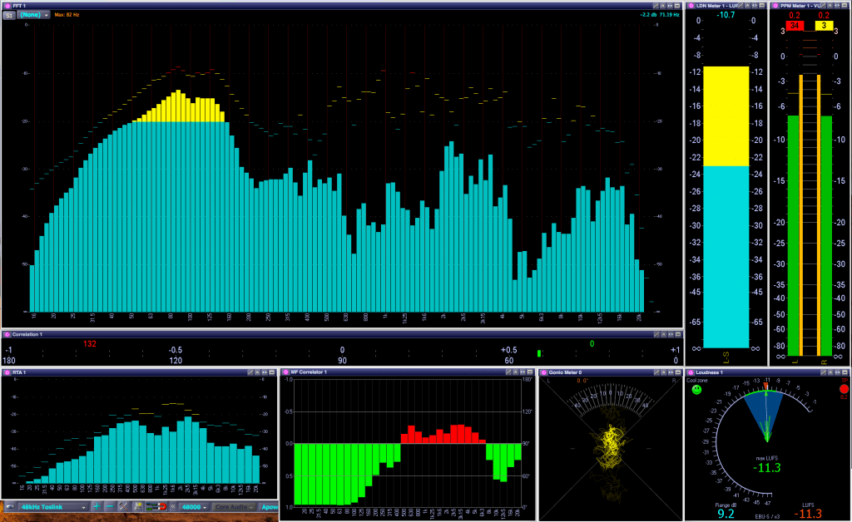
Task: Toggle the eye icon in Gonio Meter 0 title bar
Action: tap(670, 372)
